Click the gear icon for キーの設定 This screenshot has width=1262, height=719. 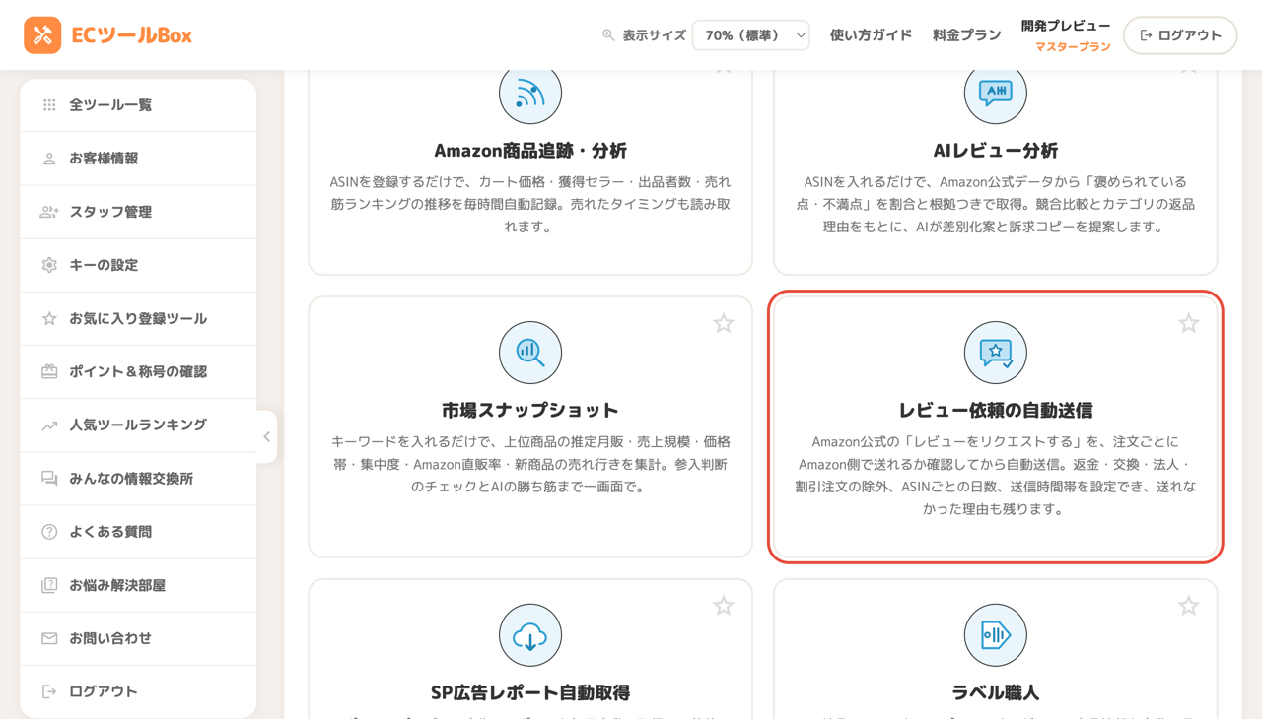point(49,265)
